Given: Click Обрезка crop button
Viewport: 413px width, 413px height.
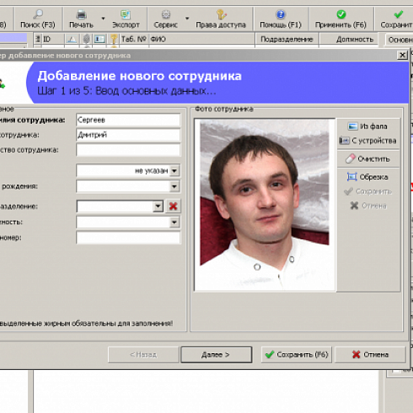Looking at the screenshot, I should pos(367,177).
